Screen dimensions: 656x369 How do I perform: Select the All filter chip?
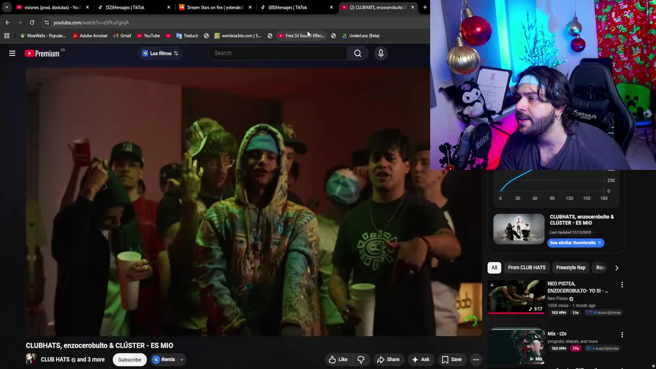click(494, 268)
